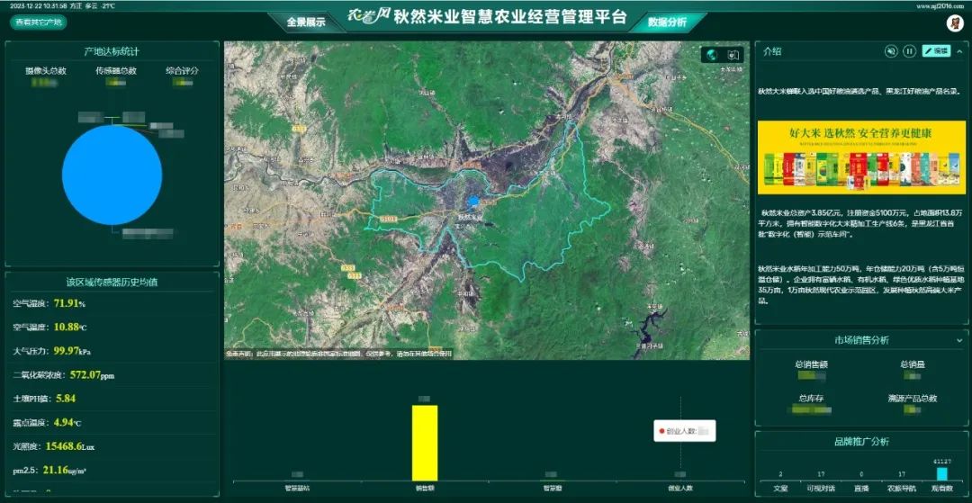Click the 可视对话 chart label

point(820,489)
